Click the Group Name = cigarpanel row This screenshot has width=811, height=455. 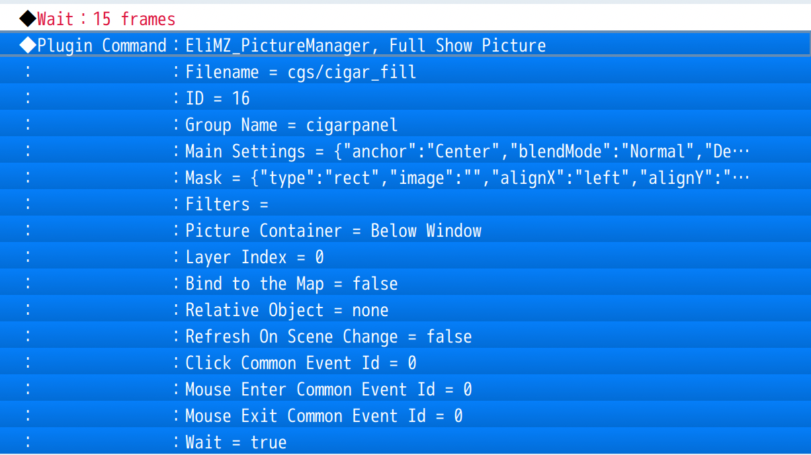click(291, 125)
